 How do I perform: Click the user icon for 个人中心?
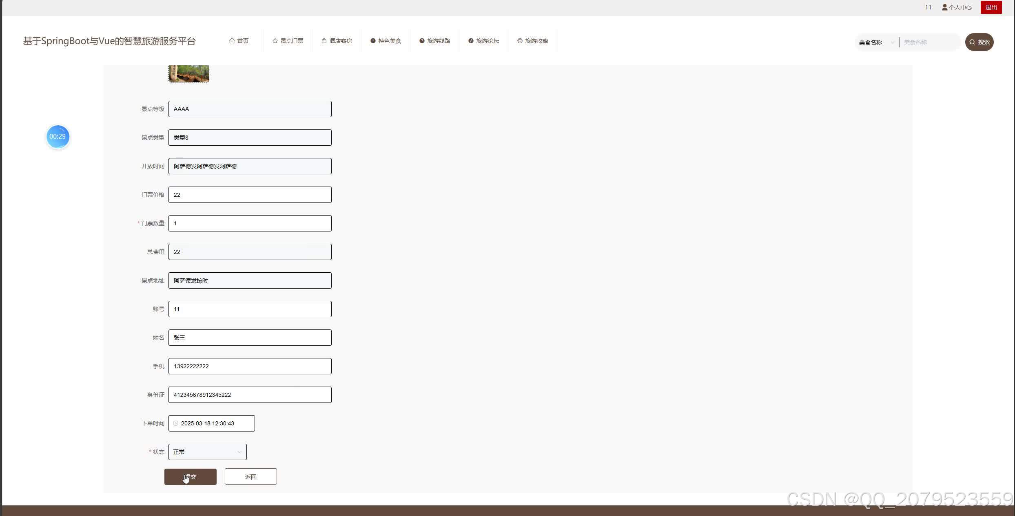[944, 7]
